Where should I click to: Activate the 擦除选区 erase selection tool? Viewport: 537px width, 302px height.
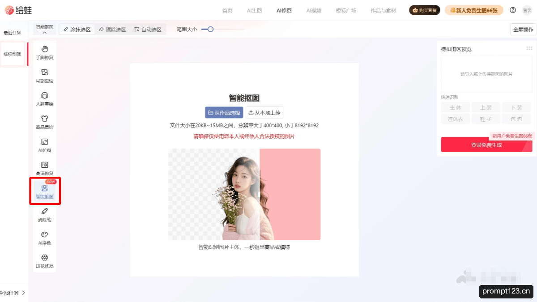point(113,30)
